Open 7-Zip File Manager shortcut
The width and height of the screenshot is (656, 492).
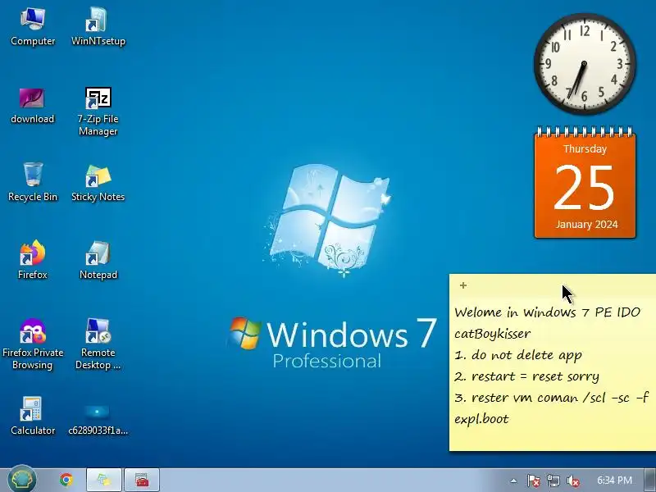(98, 112)
